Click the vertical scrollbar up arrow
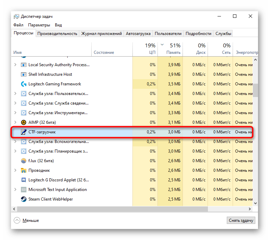The image size is (269, 240). [255, 60]
